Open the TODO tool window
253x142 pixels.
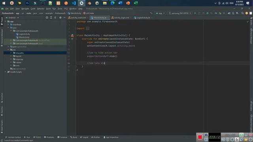coord(37,137)
